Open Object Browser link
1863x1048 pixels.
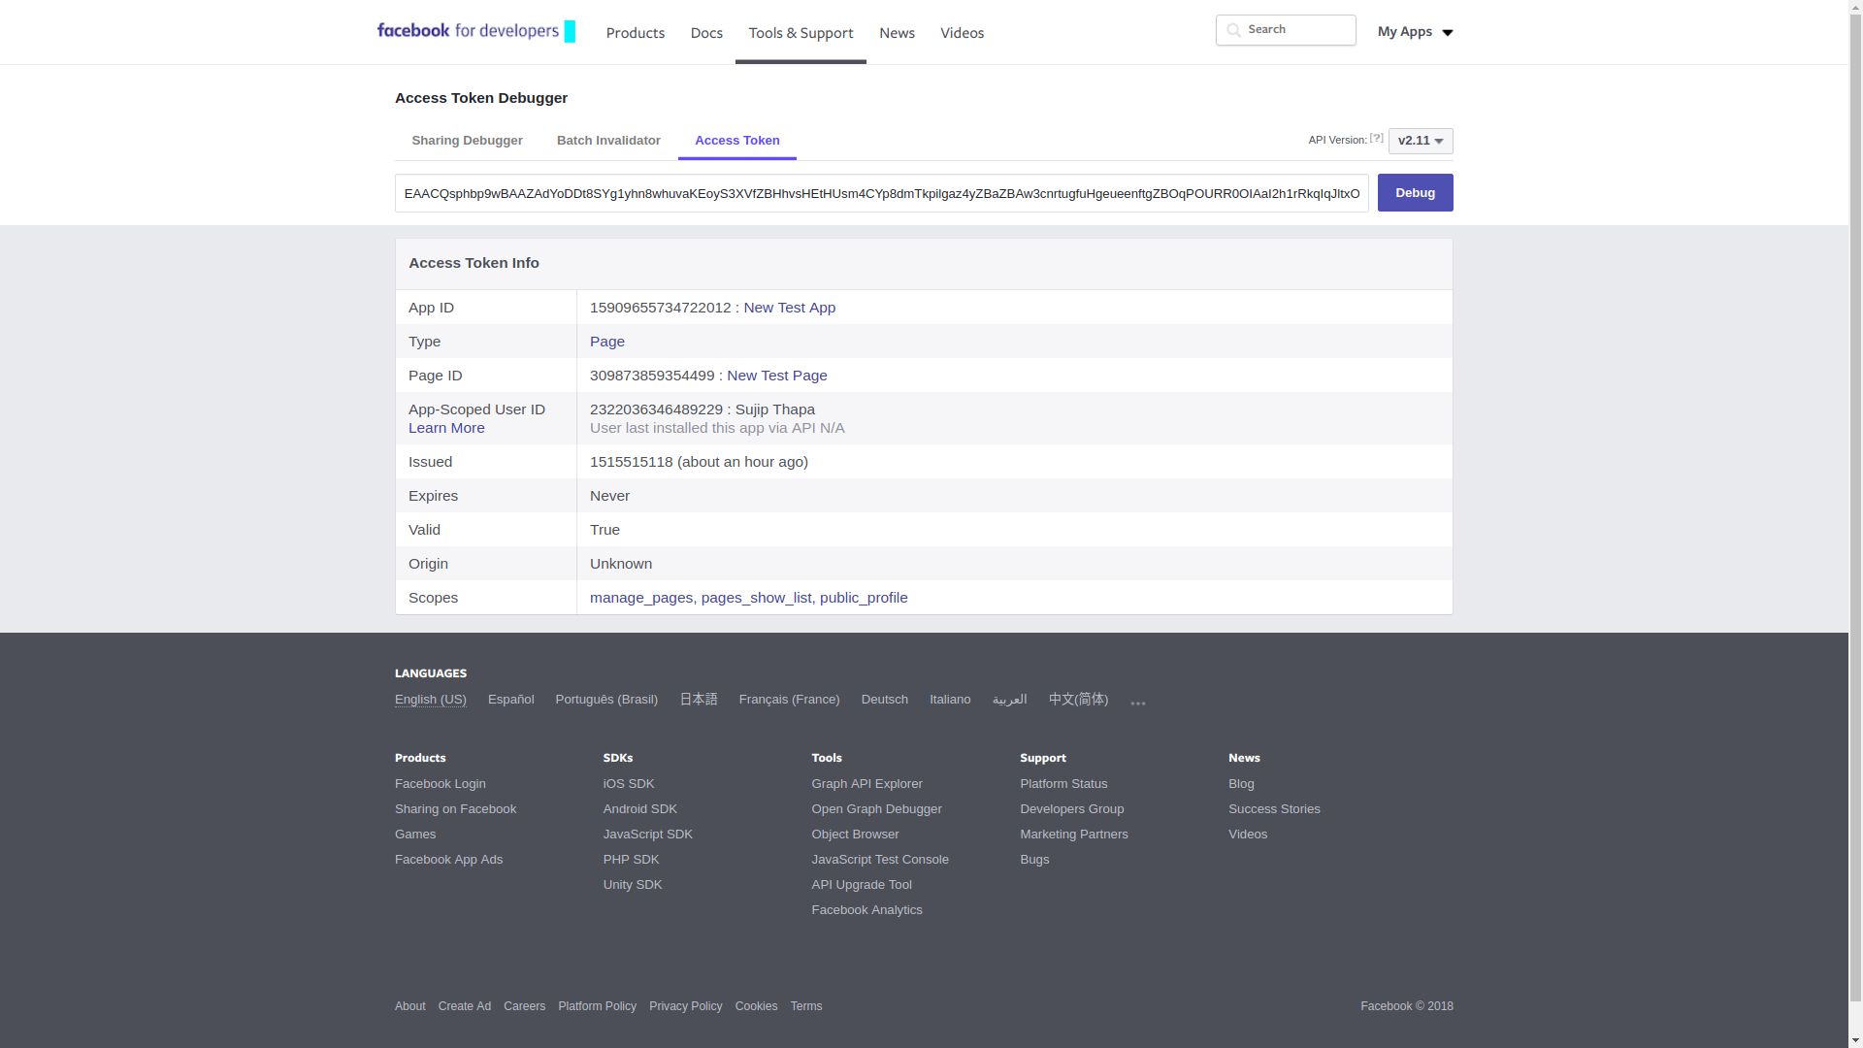855,835
